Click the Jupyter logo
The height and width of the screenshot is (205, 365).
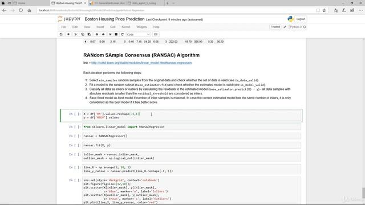point(69,19)
